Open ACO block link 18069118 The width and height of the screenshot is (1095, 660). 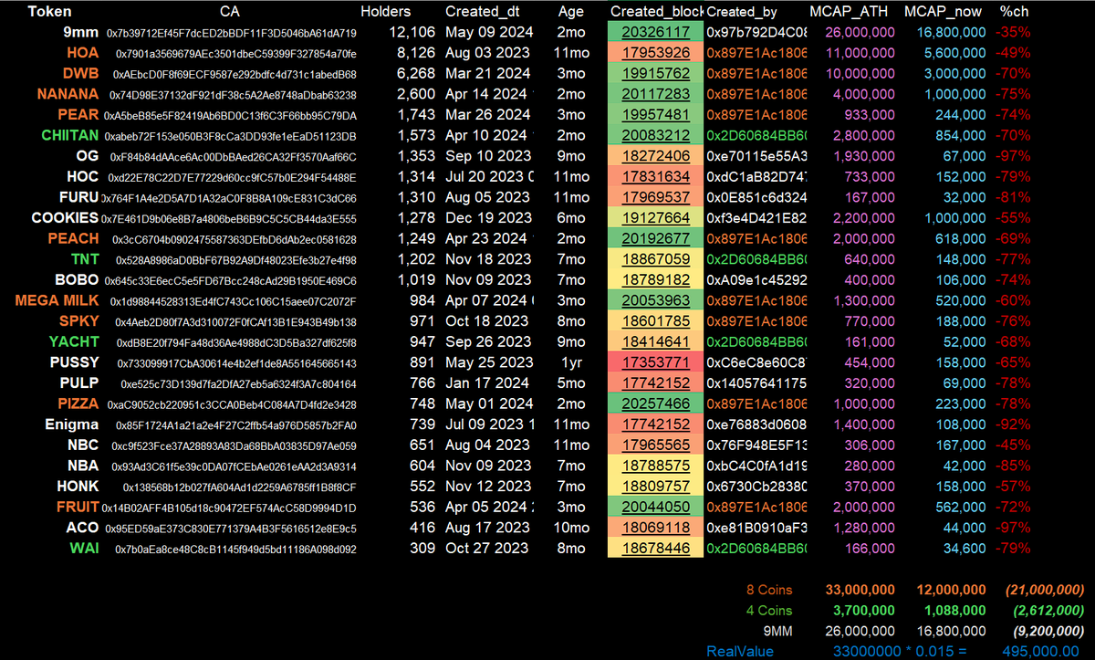655,528
